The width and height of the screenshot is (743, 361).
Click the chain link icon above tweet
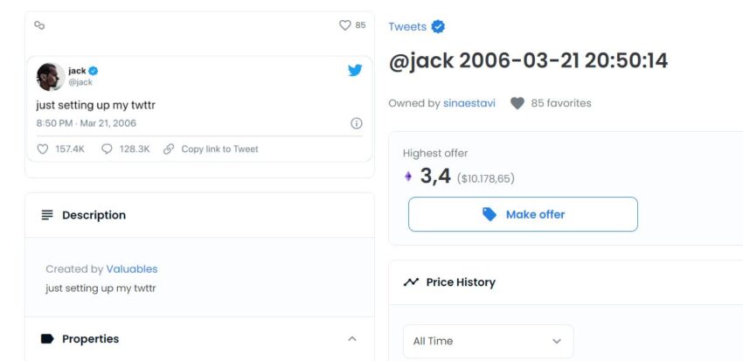[39, 25]
